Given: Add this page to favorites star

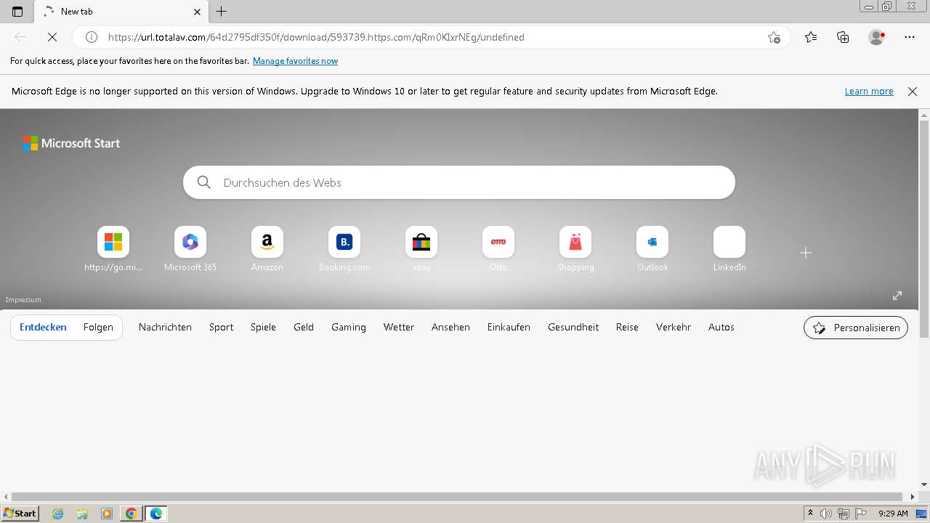Looking at the screenshot, I should pos(774,37).
